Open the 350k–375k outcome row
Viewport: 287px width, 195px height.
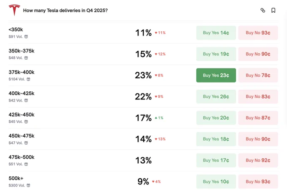pos(22,51)
